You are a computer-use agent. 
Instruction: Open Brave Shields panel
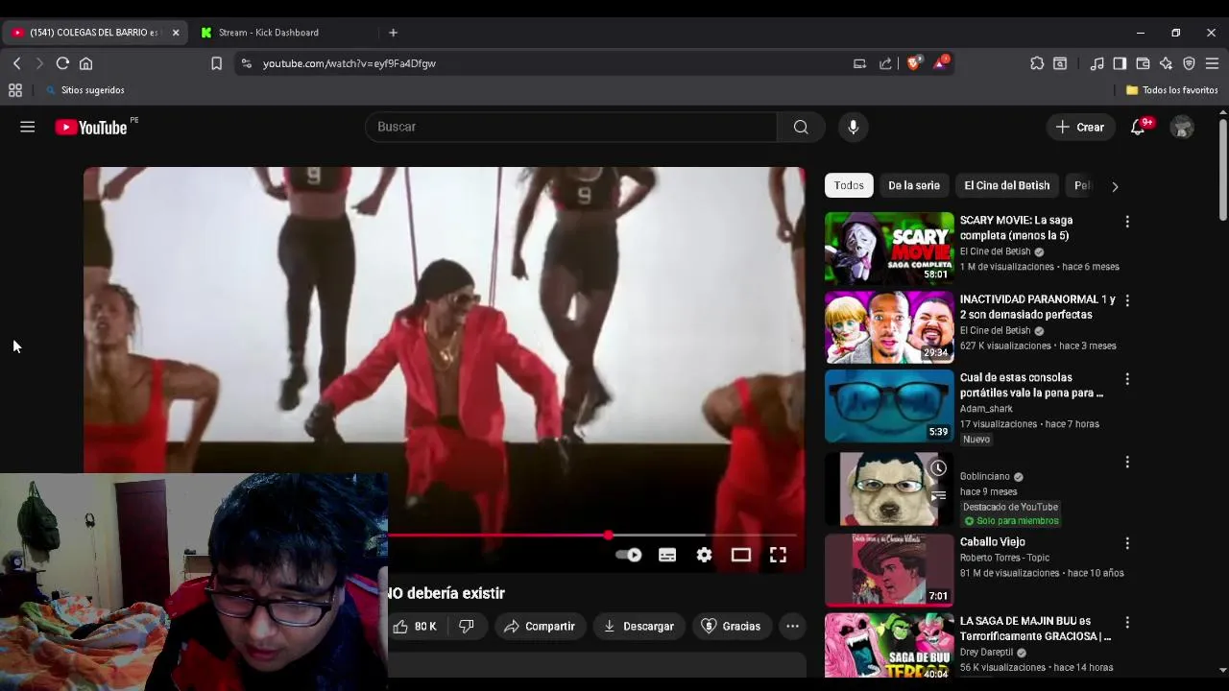pyautogui.click(x=913, y=63)
